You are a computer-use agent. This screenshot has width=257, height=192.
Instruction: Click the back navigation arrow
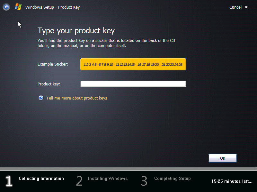tap(6, 7)
